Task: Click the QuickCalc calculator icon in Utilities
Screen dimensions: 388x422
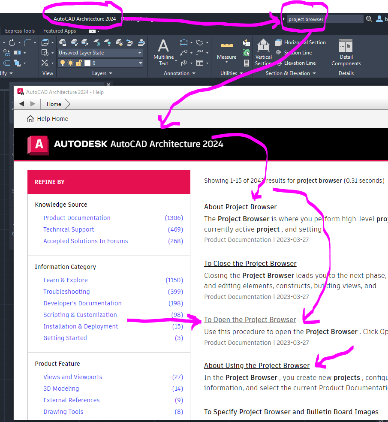Action: coord(246,63)
